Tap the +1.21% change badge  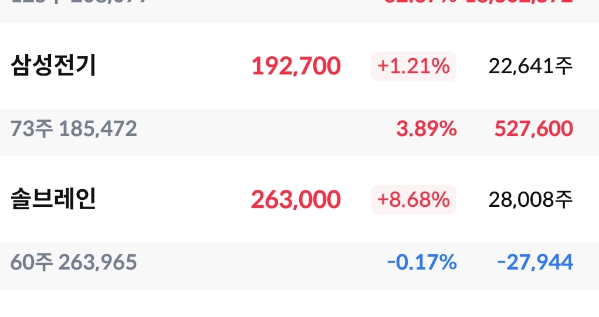coord(413,66)
